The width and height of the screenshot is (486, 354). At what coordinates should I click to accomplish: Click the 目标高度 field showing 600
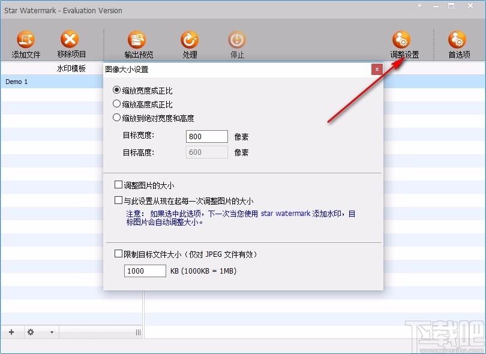(207, 152)
